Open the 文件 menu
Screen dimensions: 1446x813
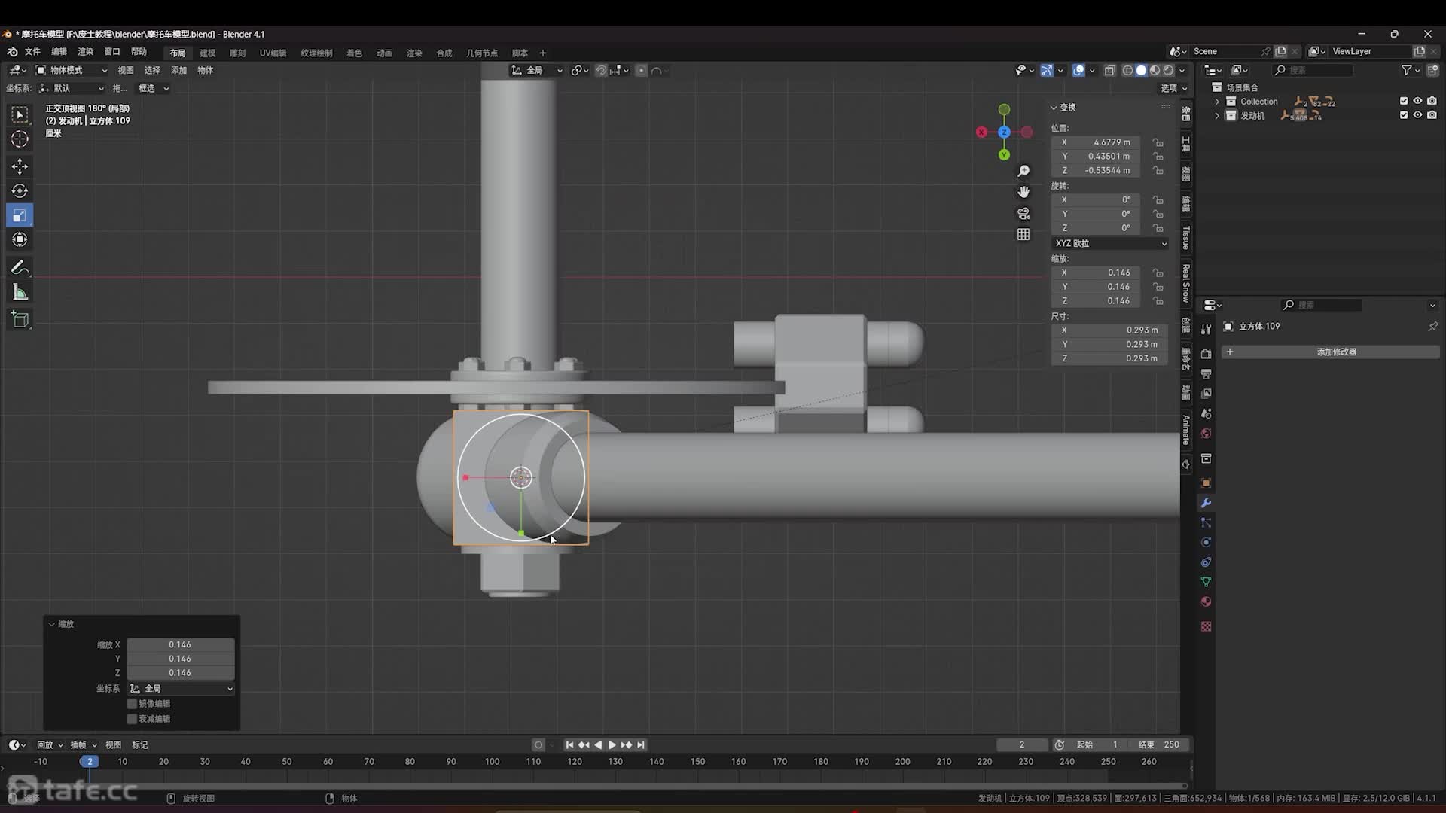32,52
